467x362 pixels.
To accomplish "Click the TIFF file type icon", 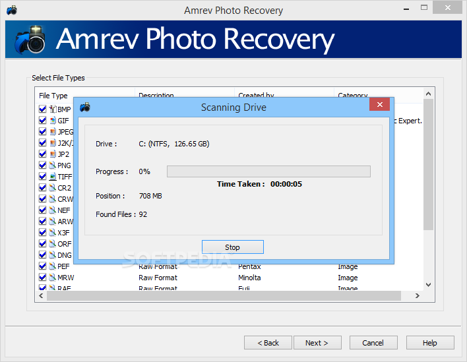I will 53,177.
